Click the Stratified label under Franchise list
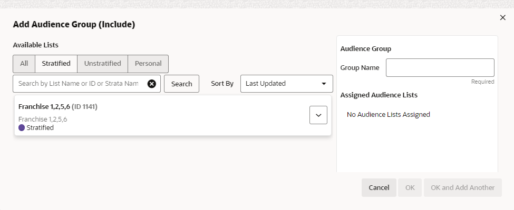This screenshot has width=514, height=210. [x=40, y=128]
